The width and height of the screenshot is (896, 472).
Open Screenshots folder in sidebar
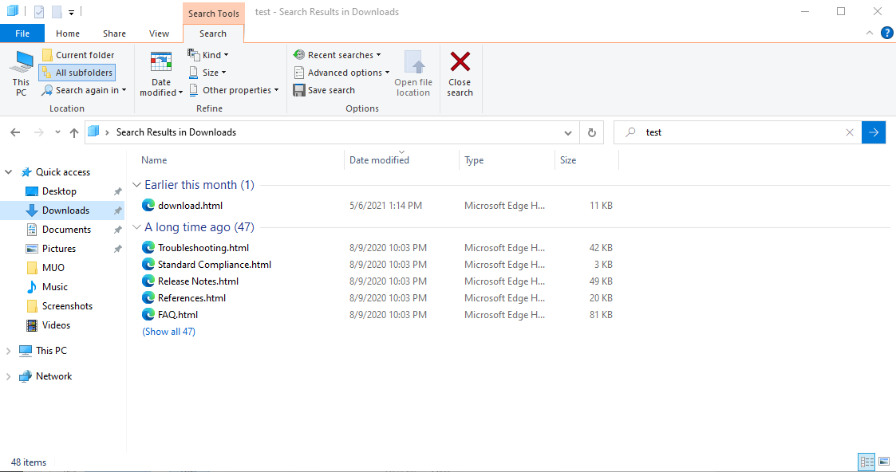pyautogui.click(x=67, y=306)
